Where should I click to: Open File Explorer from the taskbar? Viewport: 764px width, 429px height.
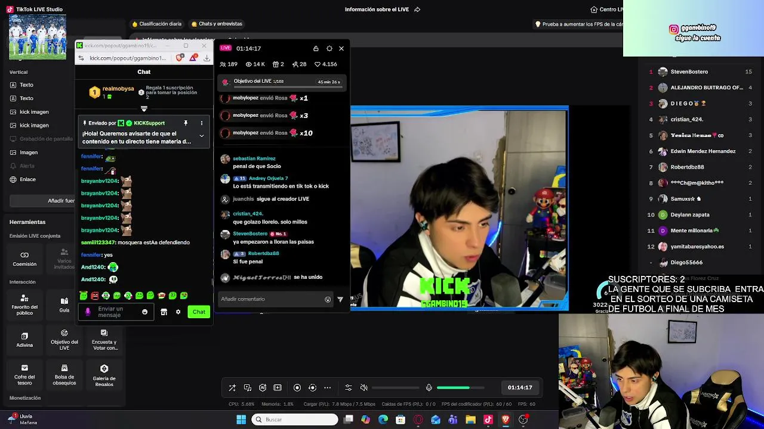[470, 419]
